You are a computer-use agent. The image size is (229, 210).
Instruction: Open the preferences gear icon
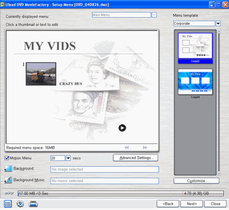pos(20,204)
